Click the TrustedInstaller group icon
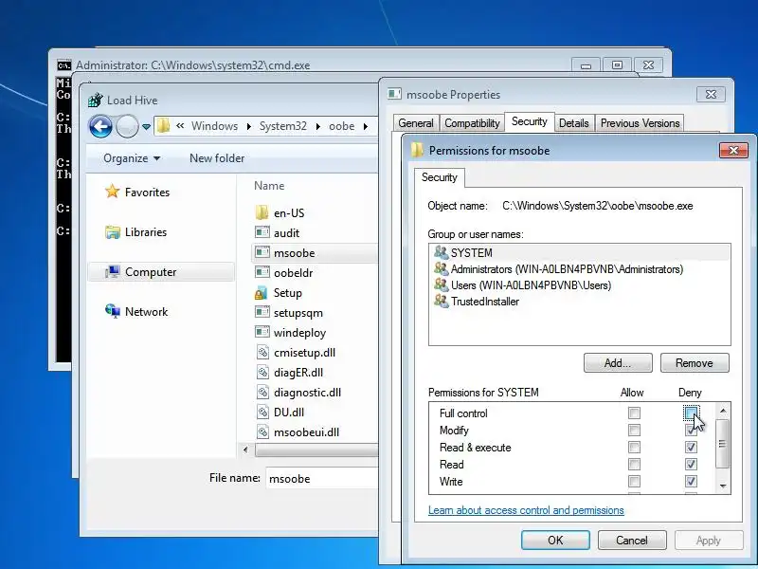This screenshot has height=569, width=758. (441, 301)
